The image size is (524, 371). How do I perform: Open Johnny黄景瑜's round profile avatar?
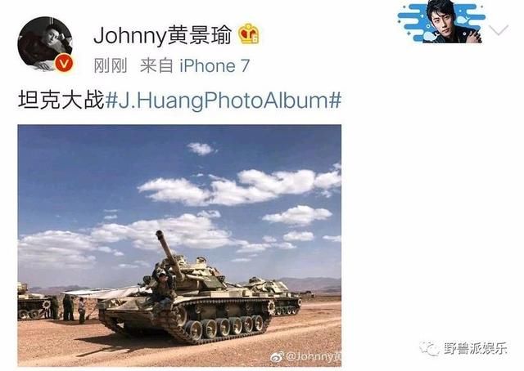[45, 43]
